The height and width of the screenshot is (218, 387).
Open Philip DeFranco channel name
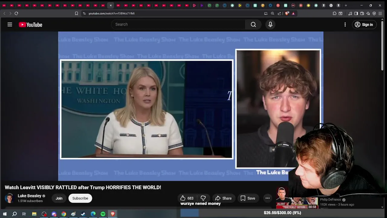[330, 200]
